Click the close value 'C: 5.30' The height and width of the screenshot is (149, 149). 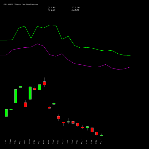coord(52,8)
